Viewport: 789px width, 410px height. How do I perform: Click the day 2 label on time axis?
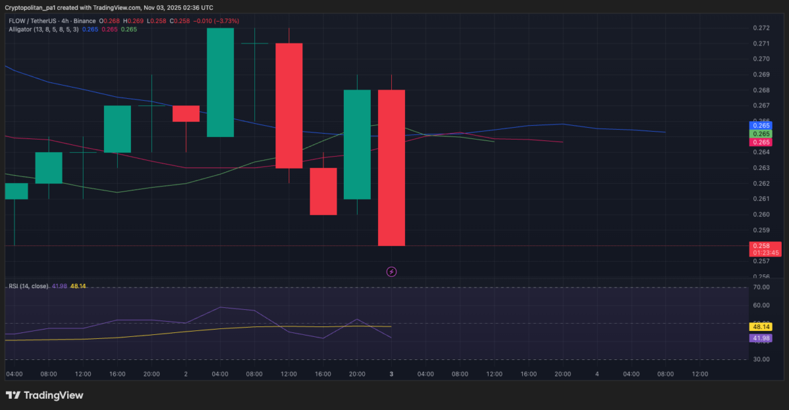tap(186, 374)
